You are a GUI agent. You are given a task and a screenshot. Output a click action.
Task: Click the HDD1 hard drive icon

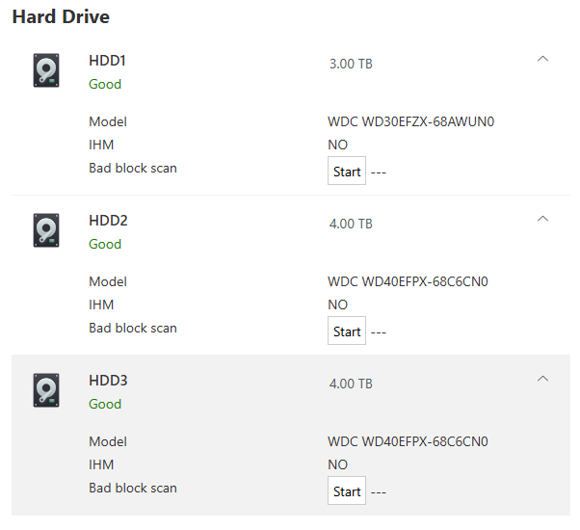click(x=45, y=70)
